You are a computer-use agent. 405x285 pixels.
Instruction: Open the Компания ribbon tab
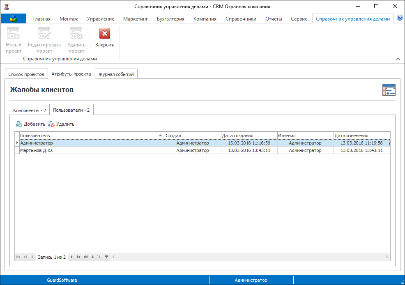pos(205,19)
